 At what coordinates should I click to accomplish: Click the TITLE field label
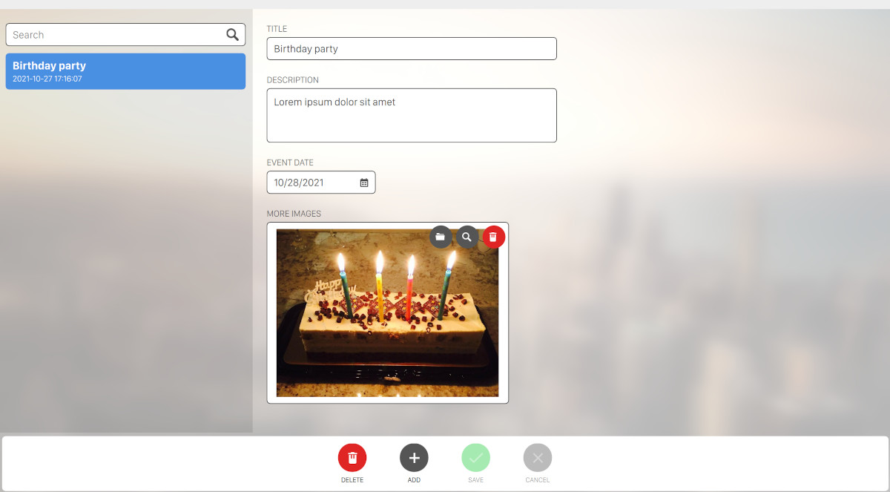(277, 29)
